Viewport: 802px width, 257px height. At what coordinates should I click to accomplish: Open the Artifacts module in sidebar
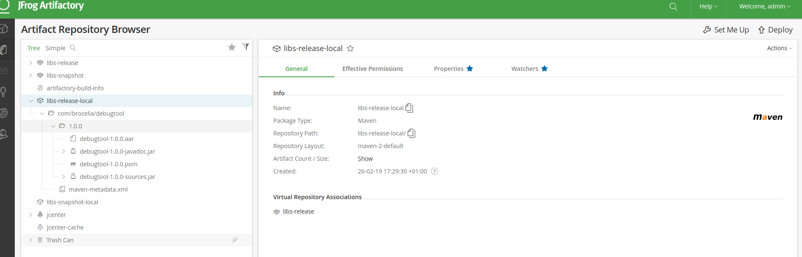pos(4,50)
